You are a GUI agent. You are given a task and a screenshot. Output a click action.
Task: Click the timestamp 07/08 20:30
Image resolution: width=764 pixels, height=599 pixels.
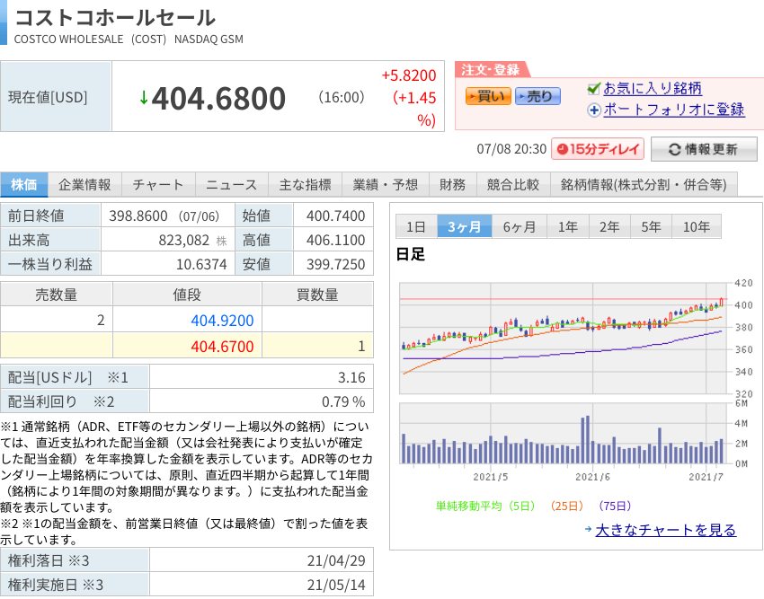click(x=511, y=149)
